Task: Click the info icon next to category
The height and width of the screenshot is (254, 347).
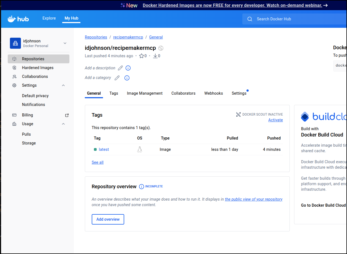Action: [127, 78]
